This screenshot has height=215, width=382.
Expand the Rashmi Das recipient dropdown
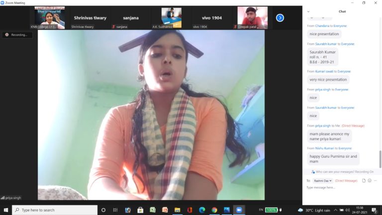point(323,181)
